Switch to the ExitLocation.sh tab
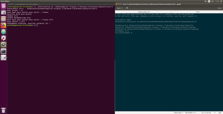 click(x=144, y=12)
